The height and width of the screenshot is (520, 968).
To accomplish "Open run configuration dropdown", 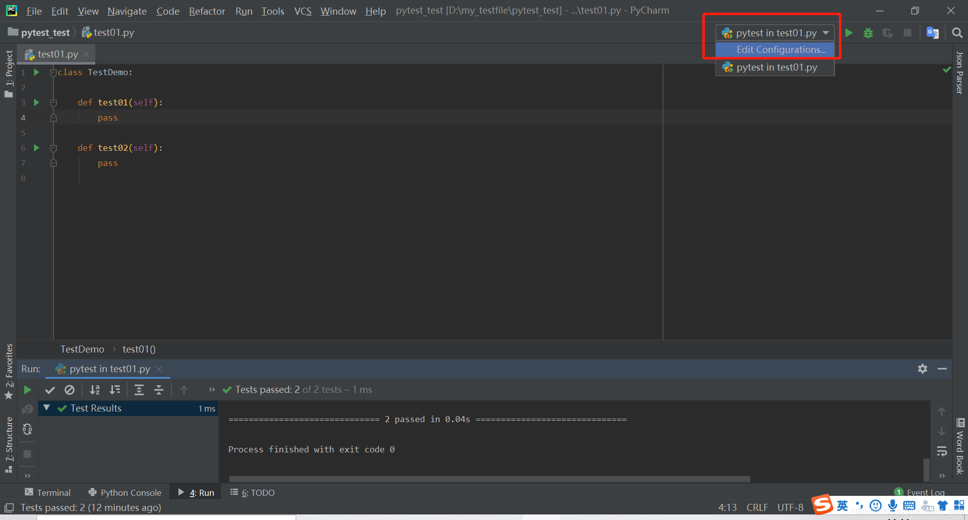I will (775, 33).
